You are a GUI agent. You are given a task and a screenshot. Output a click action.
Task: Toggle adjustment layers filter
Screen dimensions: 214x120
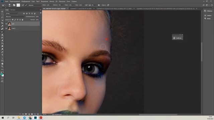(x=27, y=13)
